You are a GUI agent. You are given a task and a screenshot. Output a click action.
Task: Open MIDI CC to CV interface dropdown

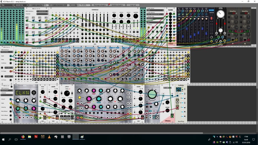click(x=42, y=11)
